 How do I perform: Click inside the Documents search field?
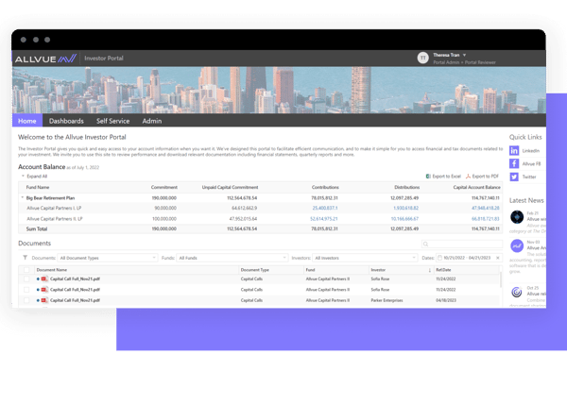[x=462, y=245]
